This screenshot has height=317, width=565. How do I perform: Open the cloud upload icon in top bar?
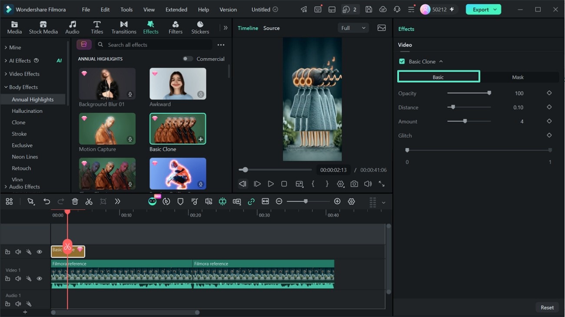(x=383, y=10)
